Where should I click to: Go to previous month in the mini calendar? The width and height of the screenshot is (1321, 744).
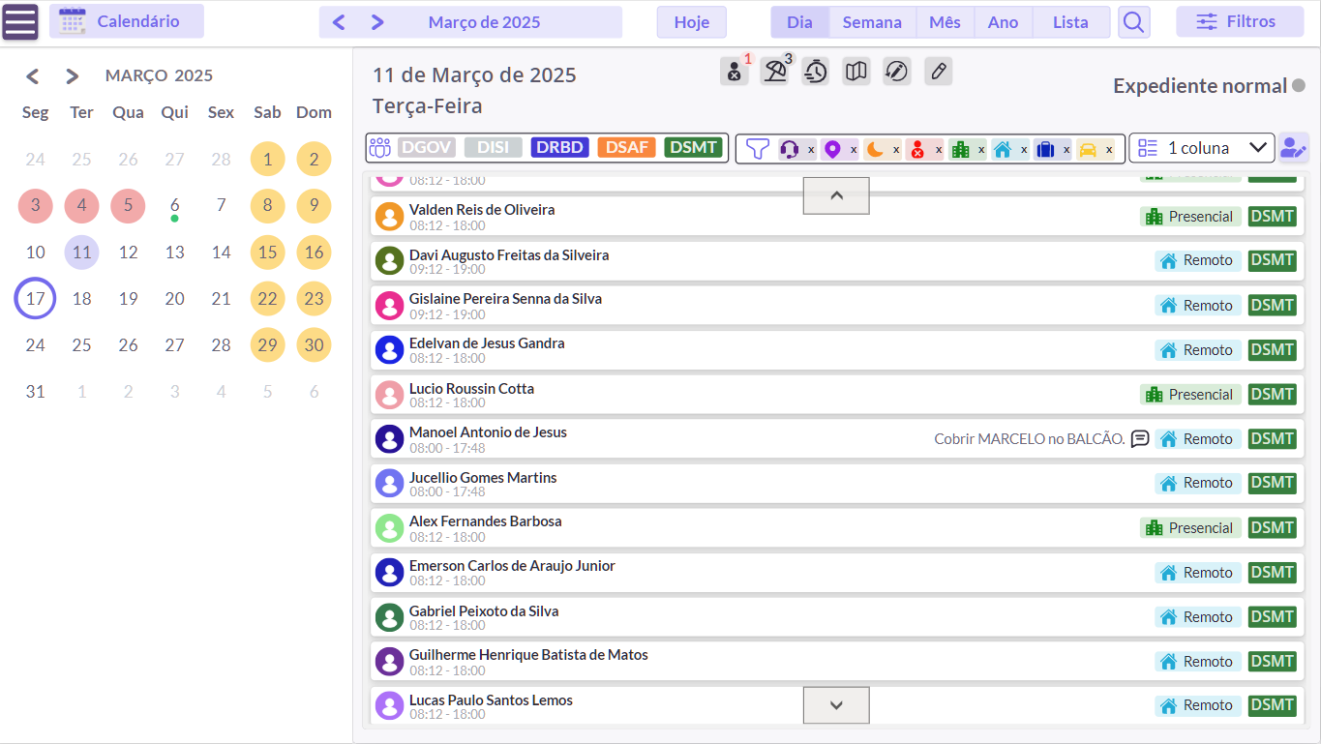(x=33, y=75)
